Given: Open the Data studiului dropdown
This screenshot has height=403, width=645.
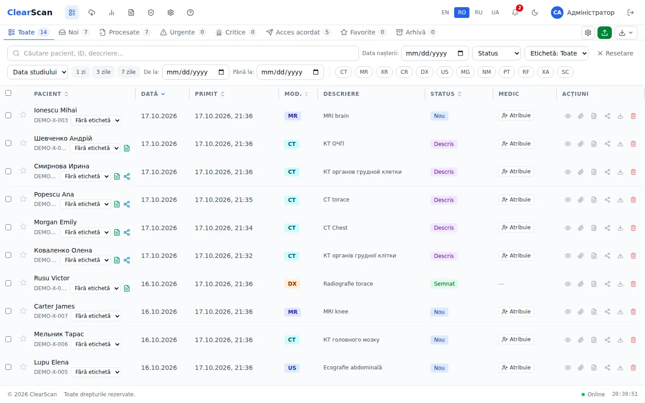Looking at the screenshot, I should point(38,72).
